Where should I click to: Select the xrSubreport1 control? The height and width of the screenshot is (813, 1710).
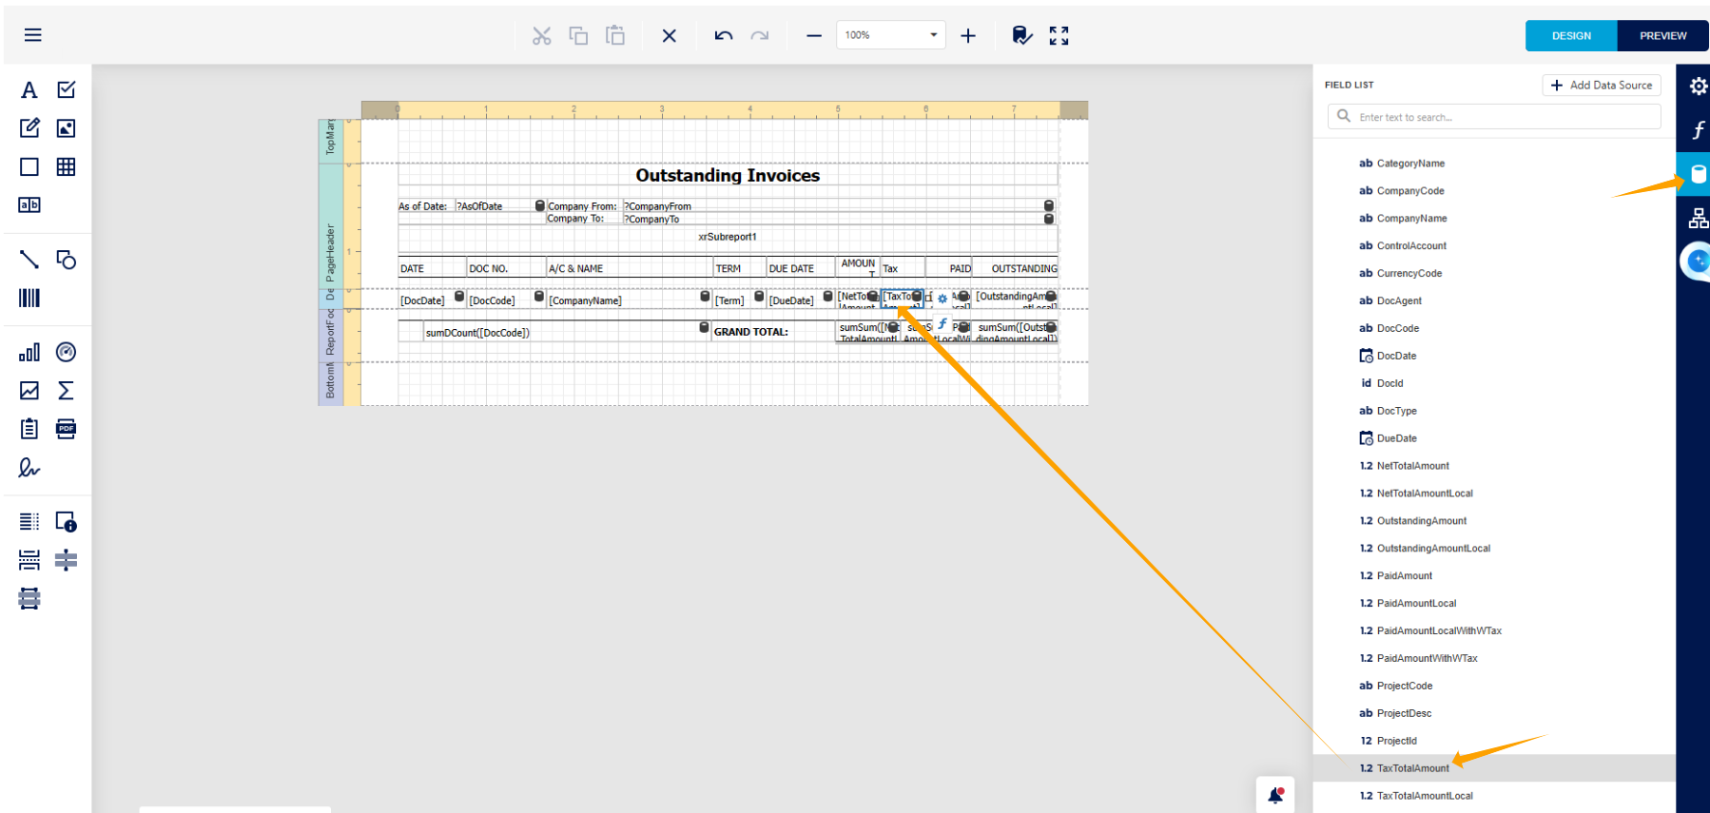[x=728, y=237]
